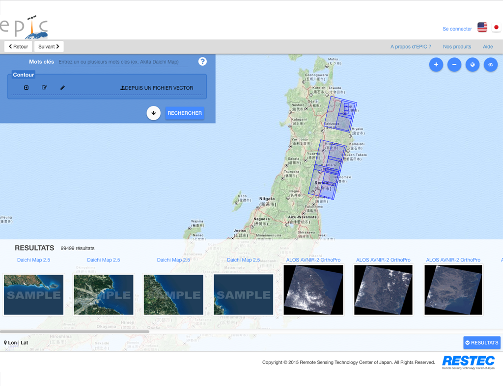Screen dimensions: 503x386
Task: Open the first Daichi Map 2.5 link
Action: [34, 260]
